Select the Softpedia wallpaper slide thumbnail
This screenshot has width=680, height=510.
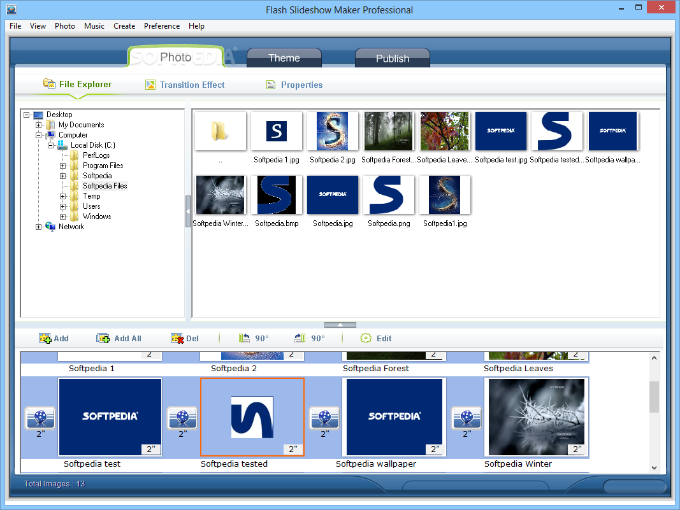394,417
